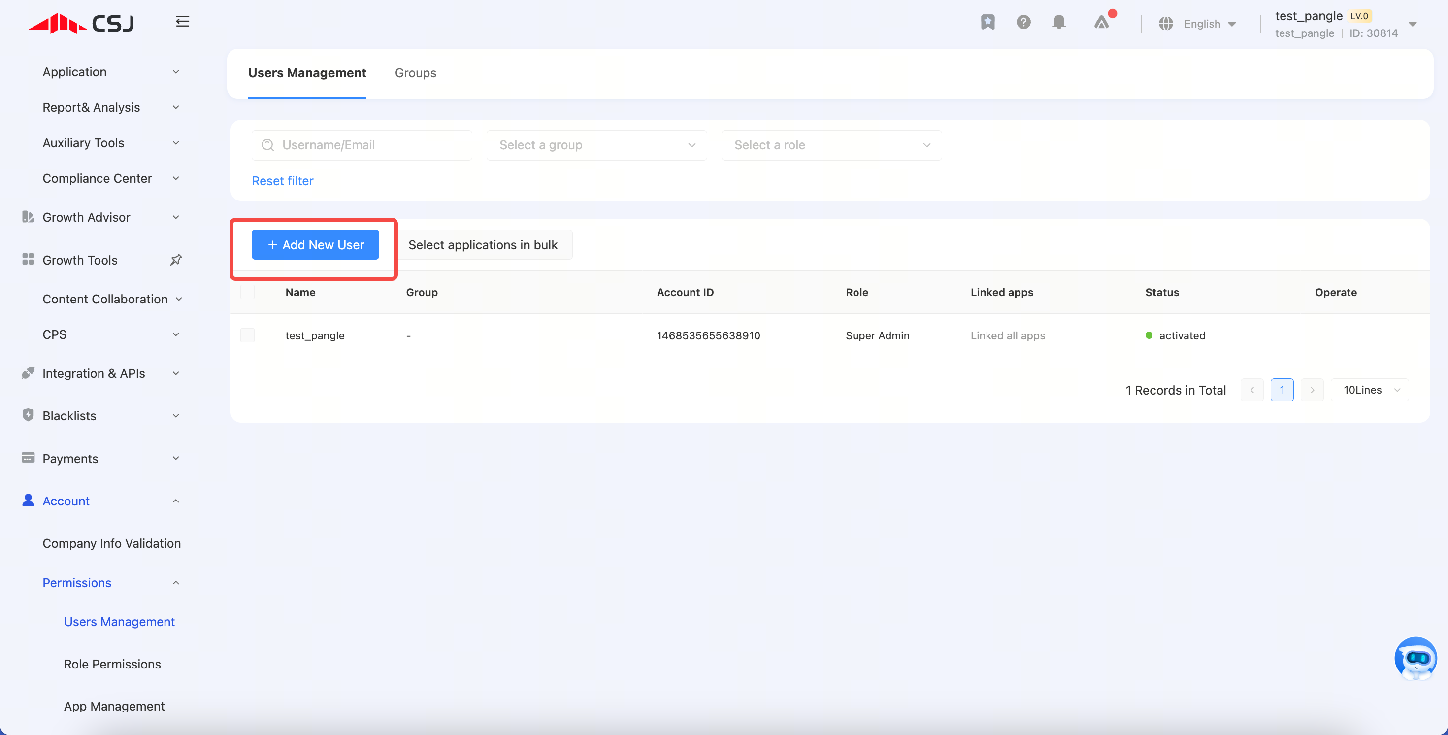Expand Integration & APIs chevron
1448x735 pixels.
click(176, 373)
